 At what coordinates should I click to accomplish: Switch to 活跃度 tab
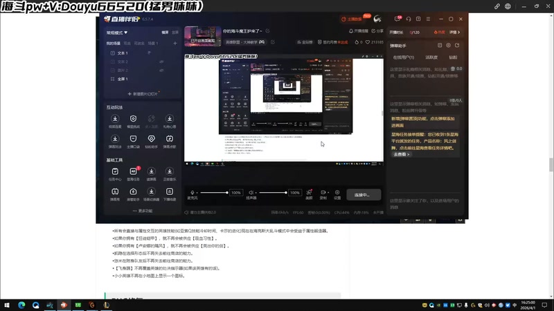click(x=431, y=57)
